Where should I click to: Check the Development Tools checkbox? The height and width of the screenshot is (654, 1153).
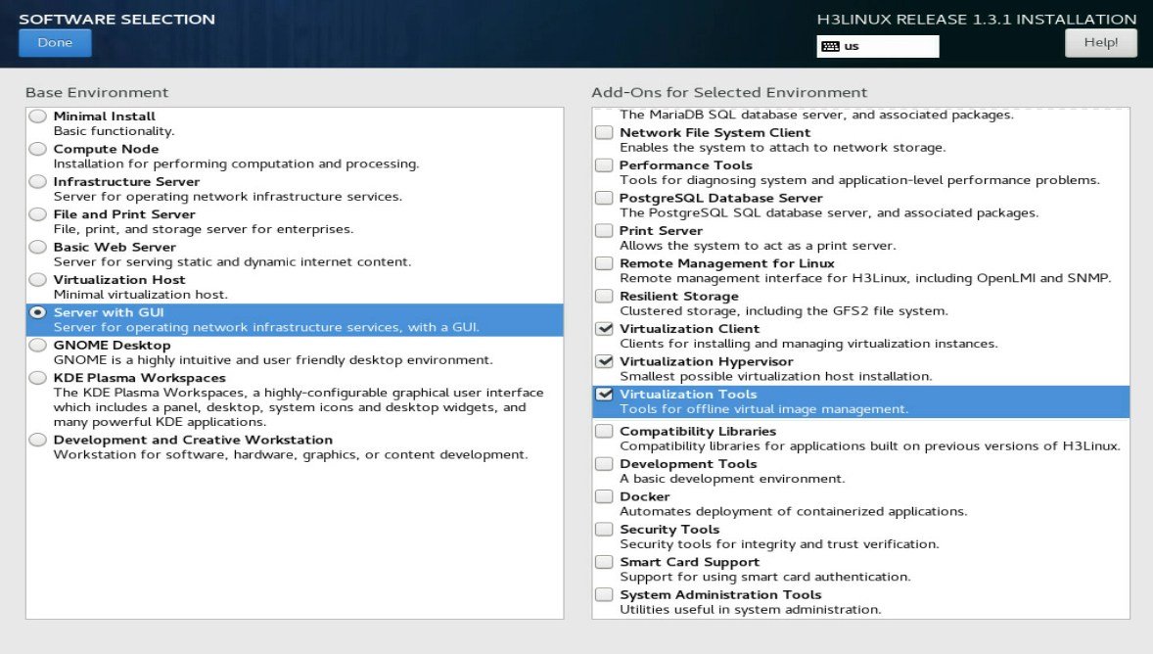pyautogui.click(x=604, y=464)
